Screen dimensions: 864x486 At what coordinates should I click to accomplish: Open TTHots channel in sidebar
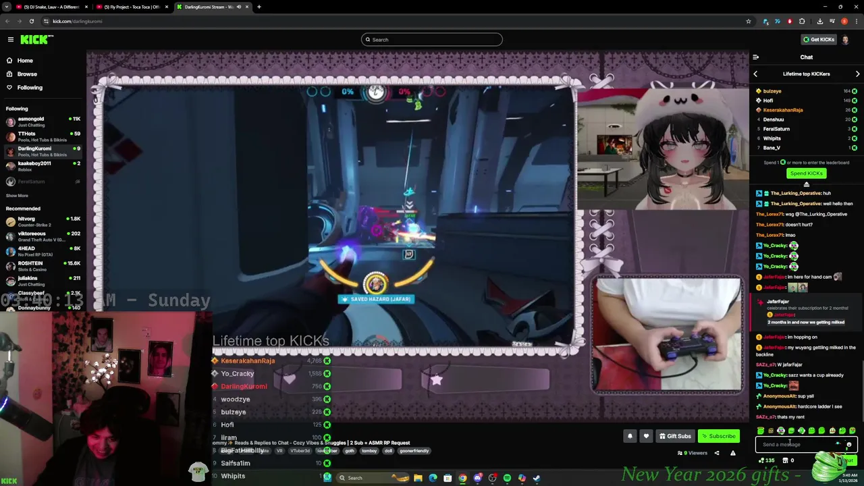(43, 136)
